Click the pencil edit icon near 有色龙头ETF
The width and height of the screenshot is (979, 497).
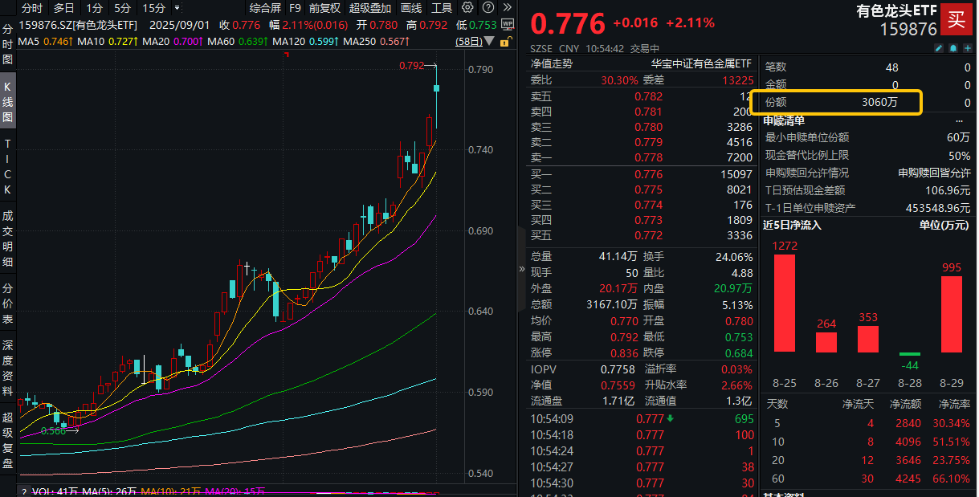939,48
